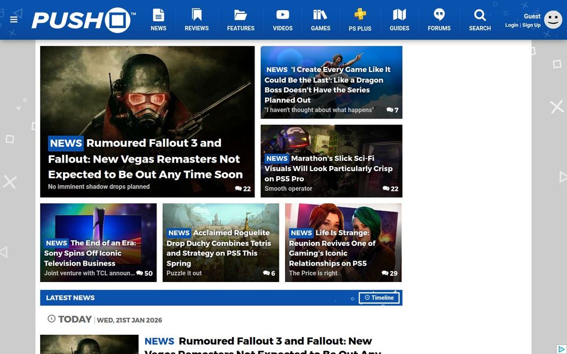
Task: Click 'Smooth operator' subtitle
Action: pyautogui.click(x=288, y=189)
